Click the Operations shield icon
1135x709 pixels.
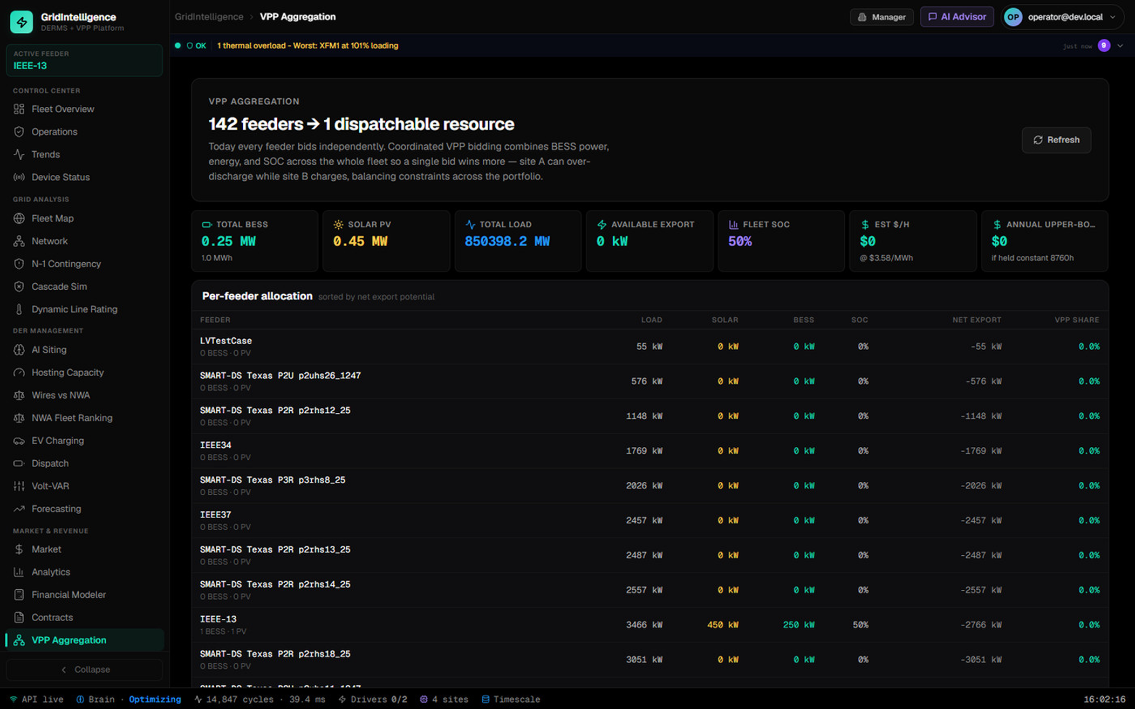tap(19, 132)
